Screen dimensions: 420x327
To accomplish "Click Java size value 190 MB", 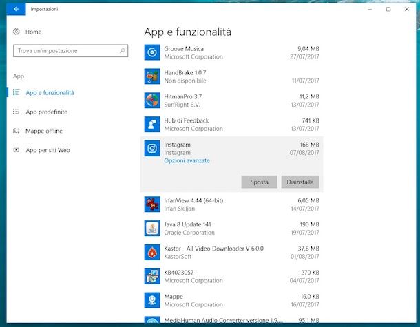I will coord(309,224).
